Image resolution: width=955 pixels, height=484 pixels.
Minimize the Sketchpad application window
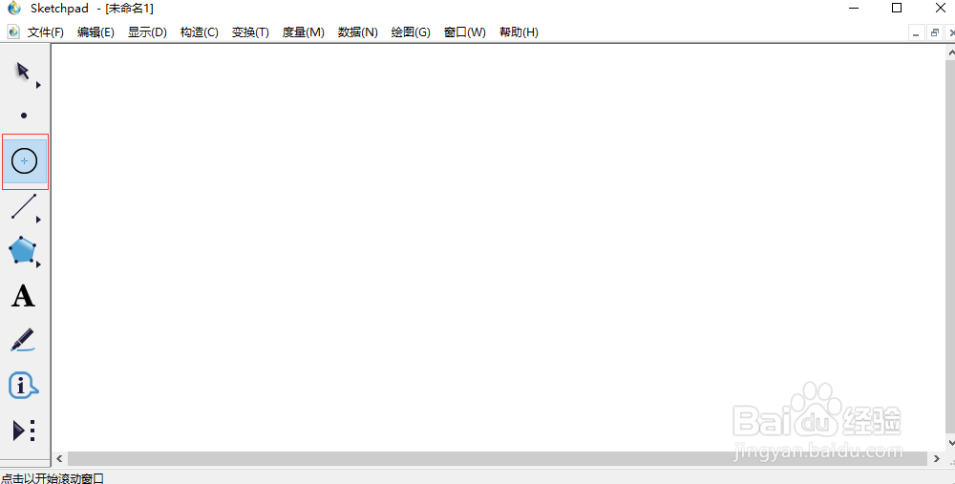(855, 8)
